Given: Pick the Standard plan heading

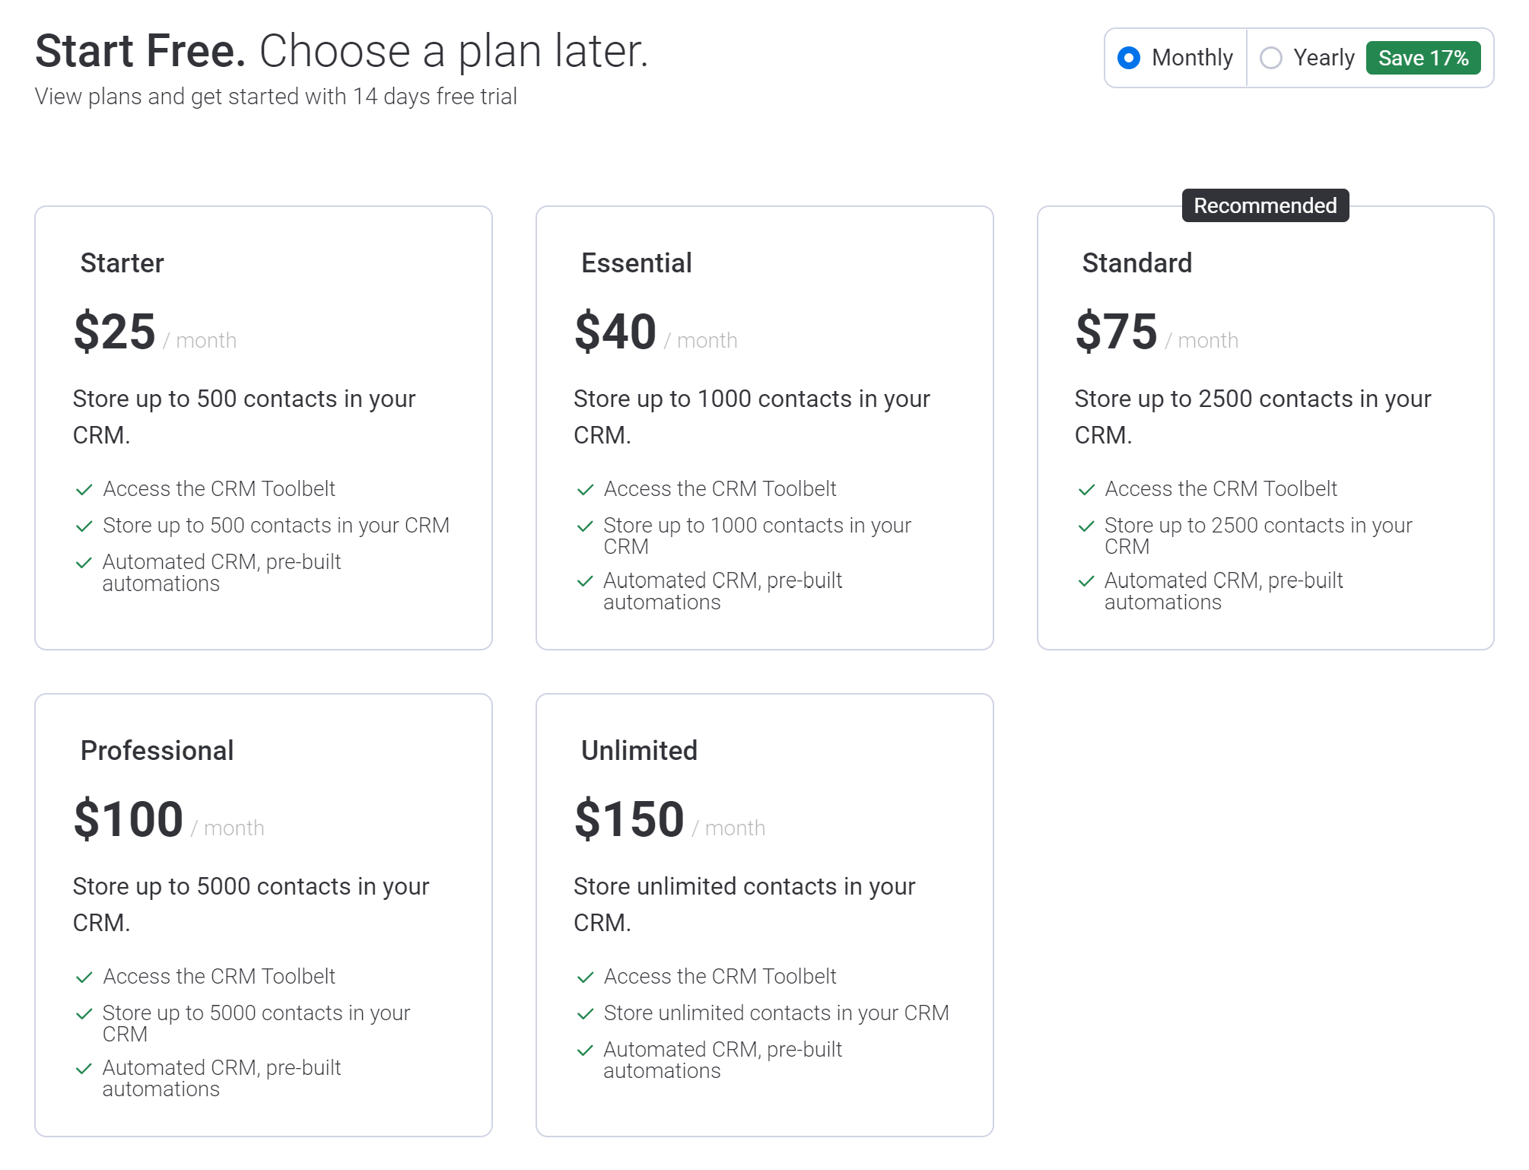Looking at the screenshot, I should (1136, 263).
